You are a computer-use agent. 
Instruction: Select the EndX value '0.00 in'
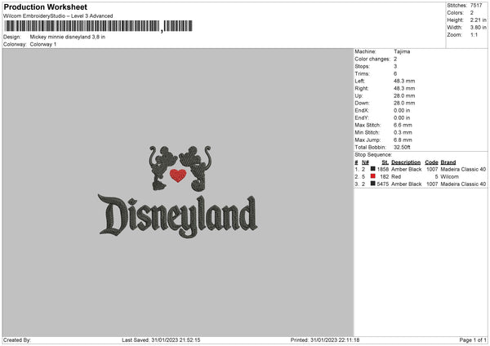point(402,110)
